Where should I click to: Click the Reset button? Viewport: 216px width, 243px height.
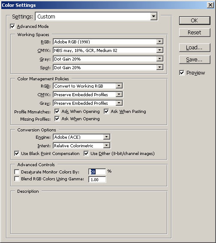click(x=195, y=32)
